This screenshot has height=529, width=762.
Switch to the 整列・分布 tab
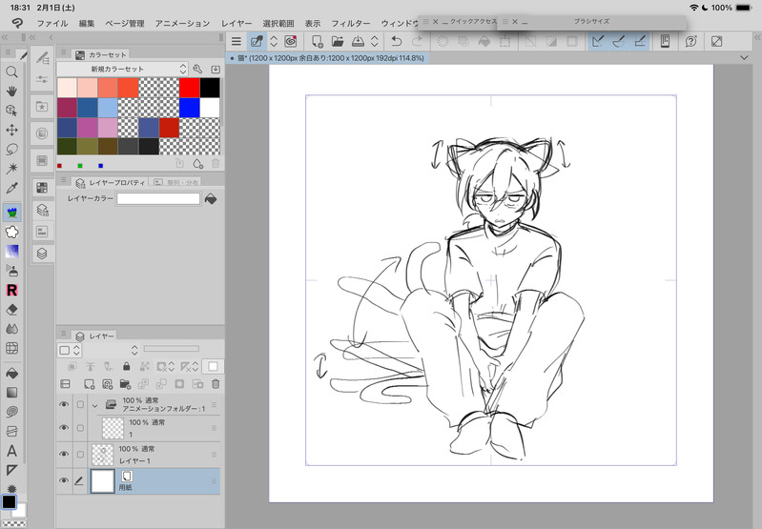[x=176, y=183]
